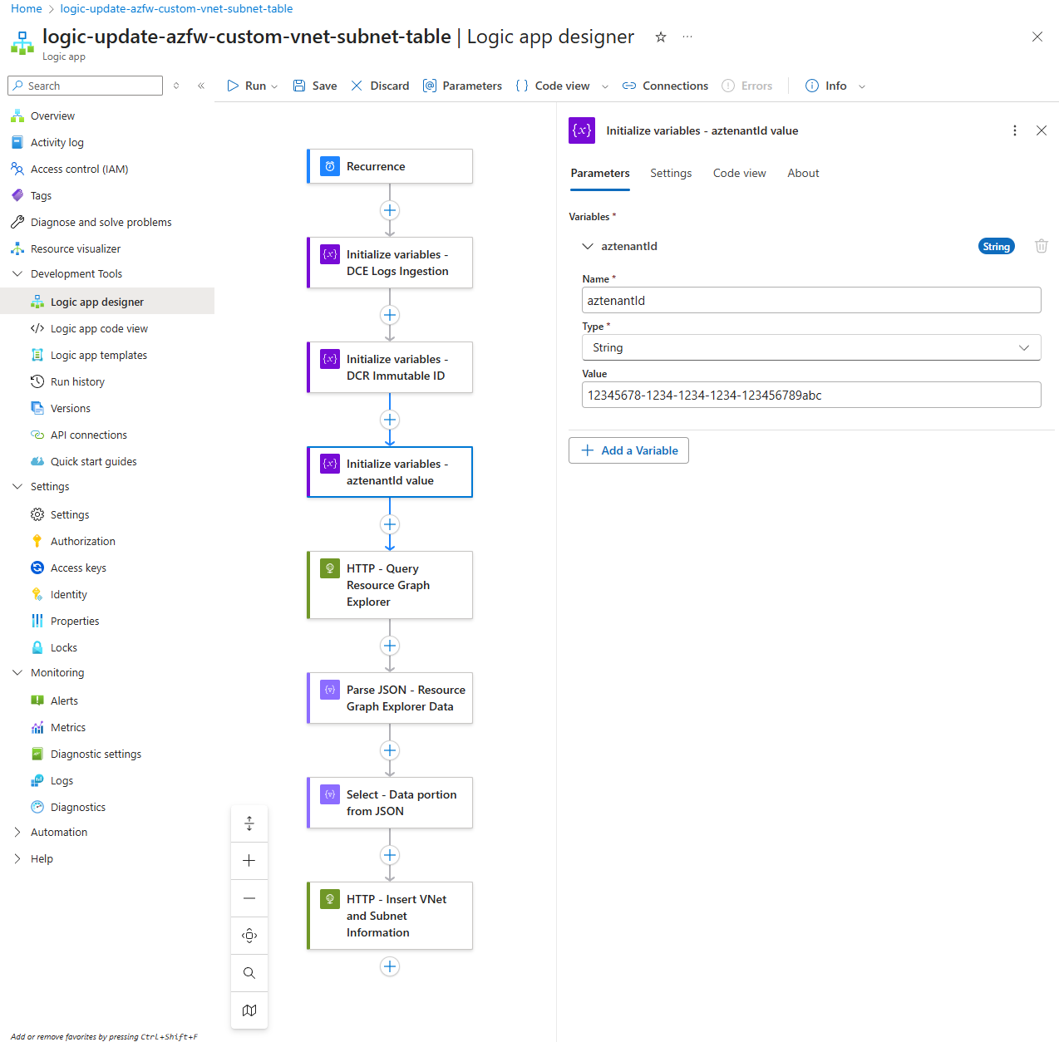Select the HTTP - Query Resource Graph Explorer node
Viewport: 1059px width, 1042px height.
tap(390, 585)
